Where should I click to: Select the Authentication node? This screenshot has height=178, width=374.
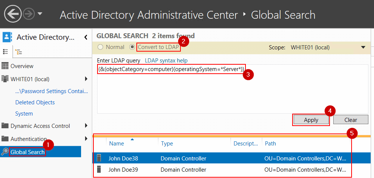[x=29, y=139]
